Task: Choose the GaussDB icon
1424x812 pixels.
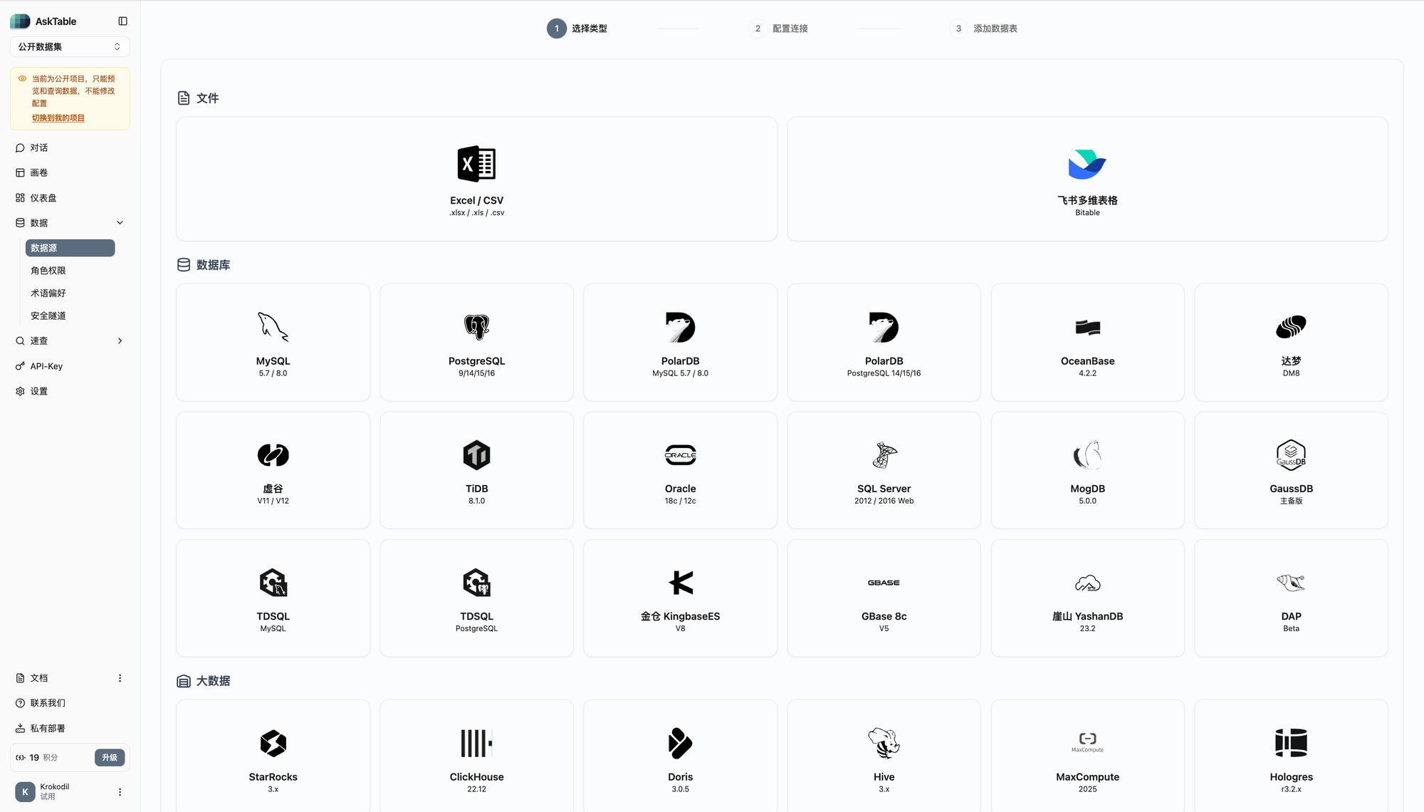Action: click(x=1291, y=454)
